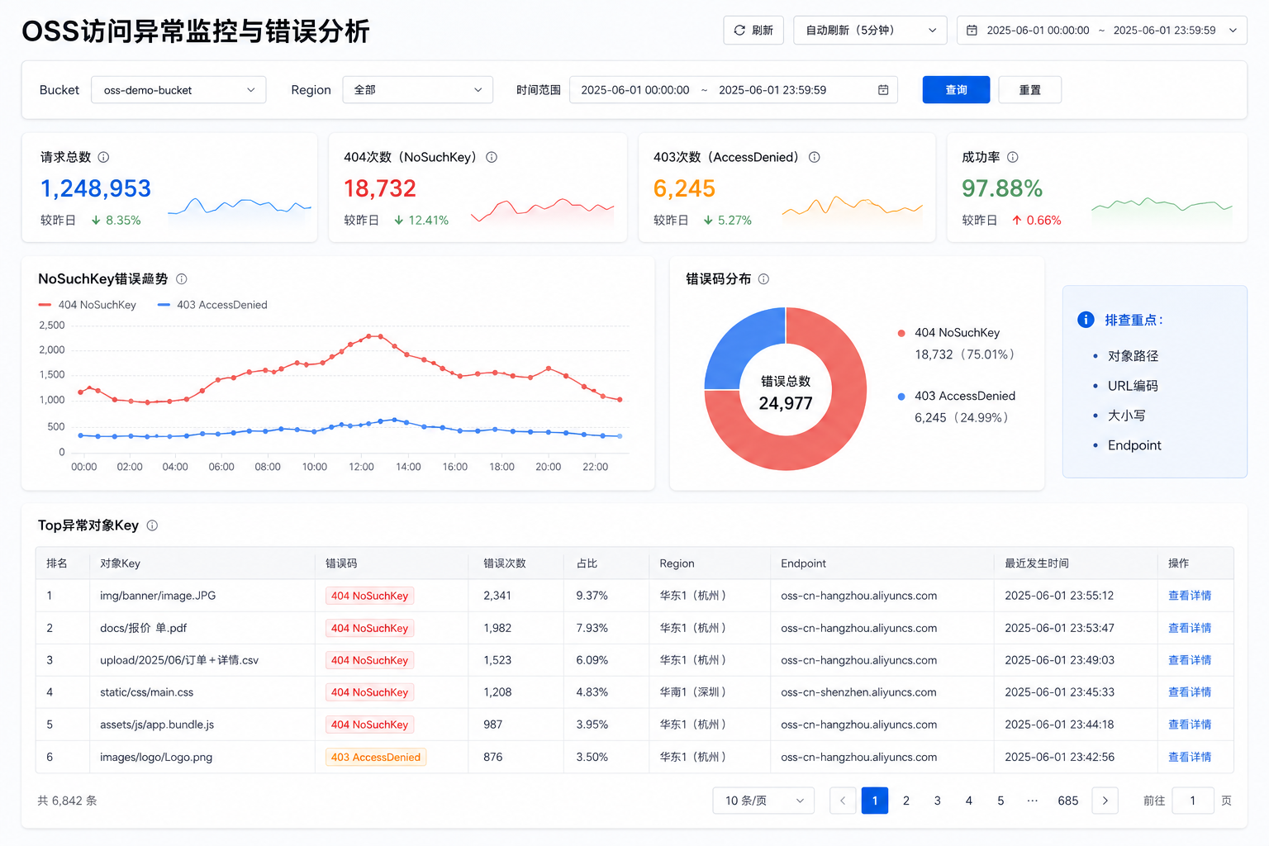
Task: Click info icon next to 错误码分布
Action: [763, 279]
